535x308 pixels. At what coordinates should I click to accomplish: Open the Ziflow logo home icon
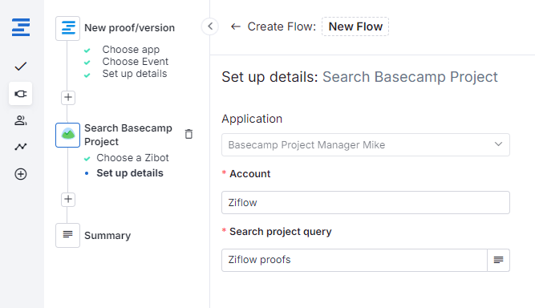pos(21,27)
